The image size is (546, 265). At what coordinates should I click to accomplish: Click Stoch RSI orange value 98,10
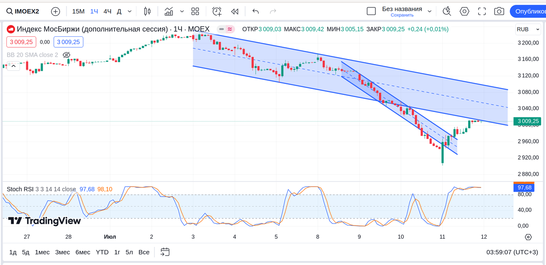point(105,189)
